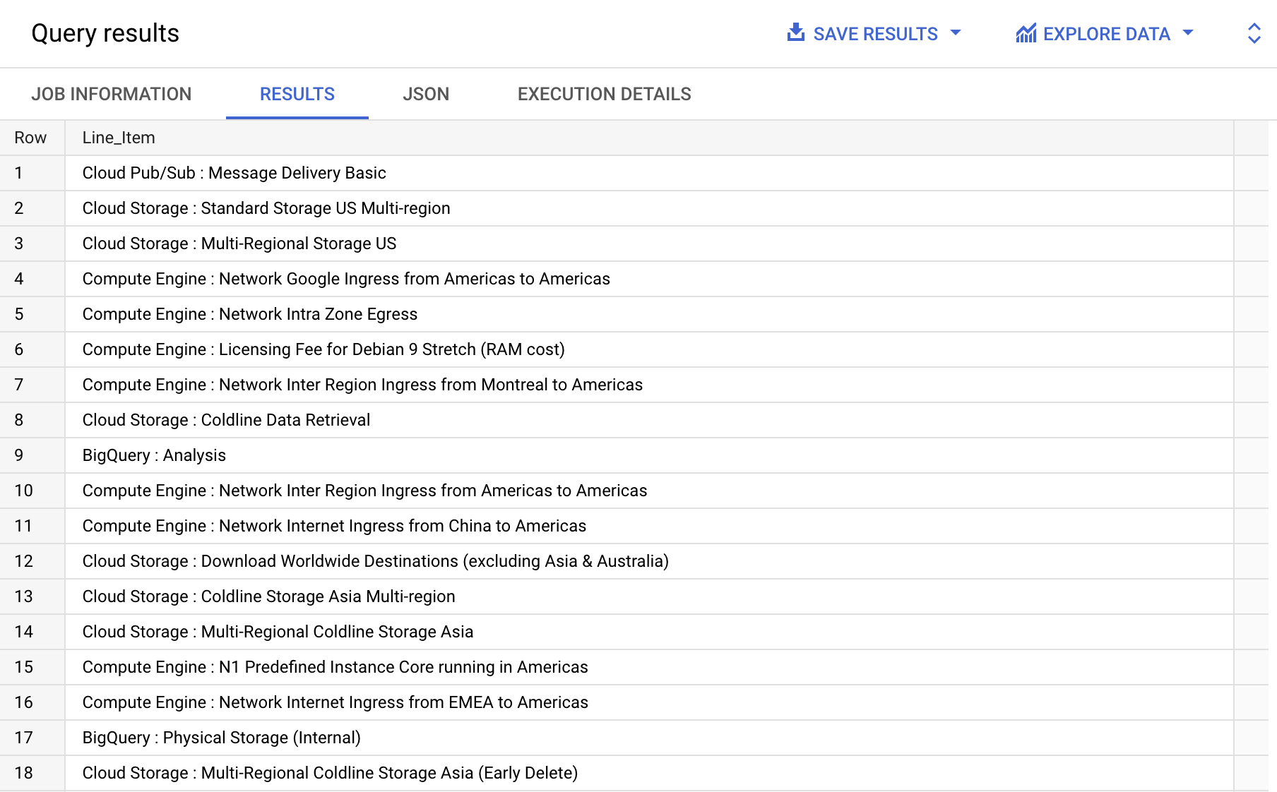This screenshot has height=792, width=1277.
Task: Click the row 14 'Multi-Regional Coldline Storage Asia' cell
Action: point(649,632)
